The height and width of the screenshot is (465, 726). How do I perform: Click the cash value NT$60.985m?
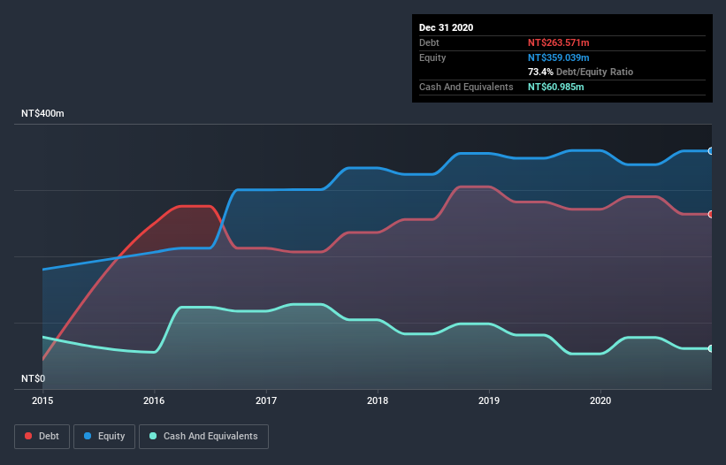coord(555,87)
